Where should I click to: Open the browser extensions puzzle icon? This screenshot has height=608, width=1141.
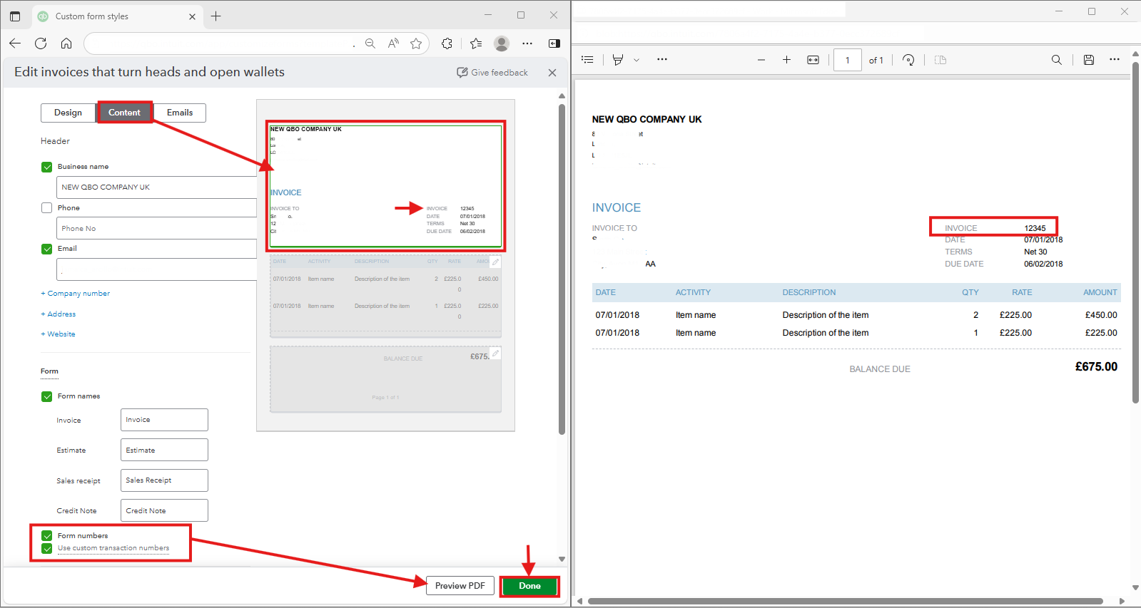click(x=447, y=43)
